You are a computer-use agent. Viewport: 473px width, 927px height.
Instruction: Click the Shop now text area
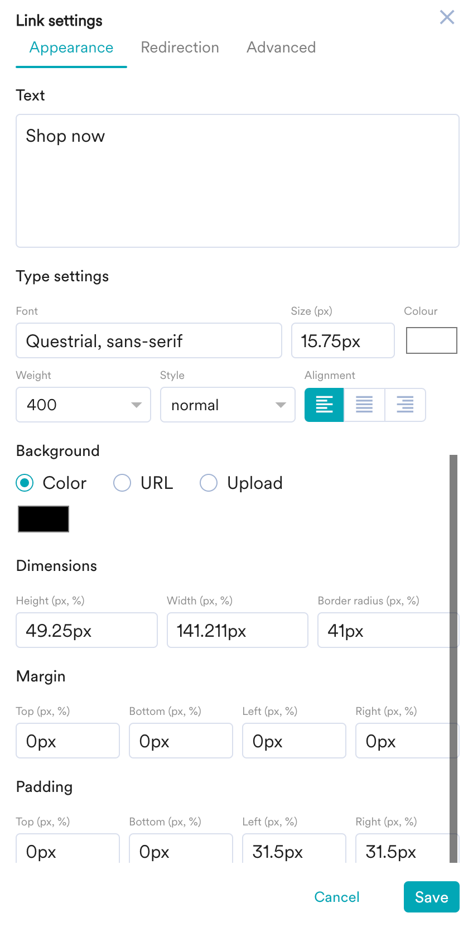(237, 180)
